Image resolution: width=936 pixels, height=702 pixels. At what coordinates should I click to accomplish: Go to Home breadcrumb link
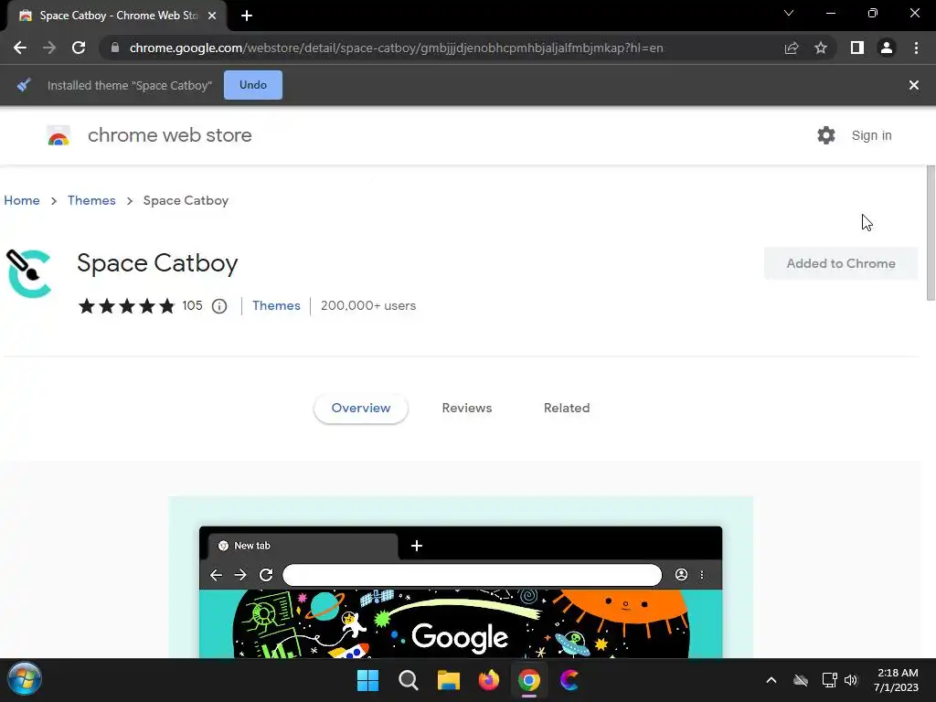tap(22, 200)
